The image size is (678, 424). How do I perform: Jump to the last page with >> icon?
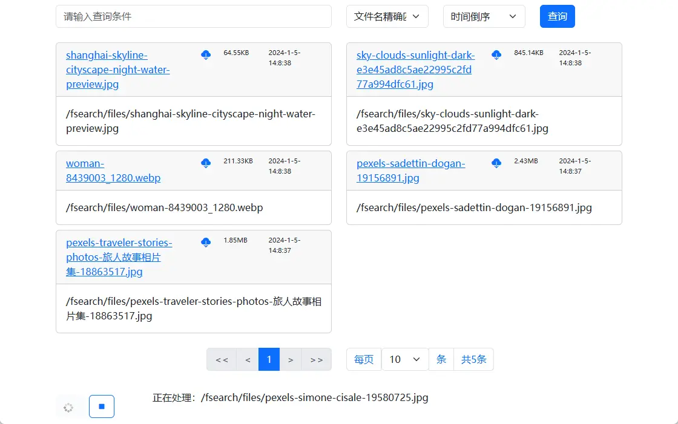[317, 359]
